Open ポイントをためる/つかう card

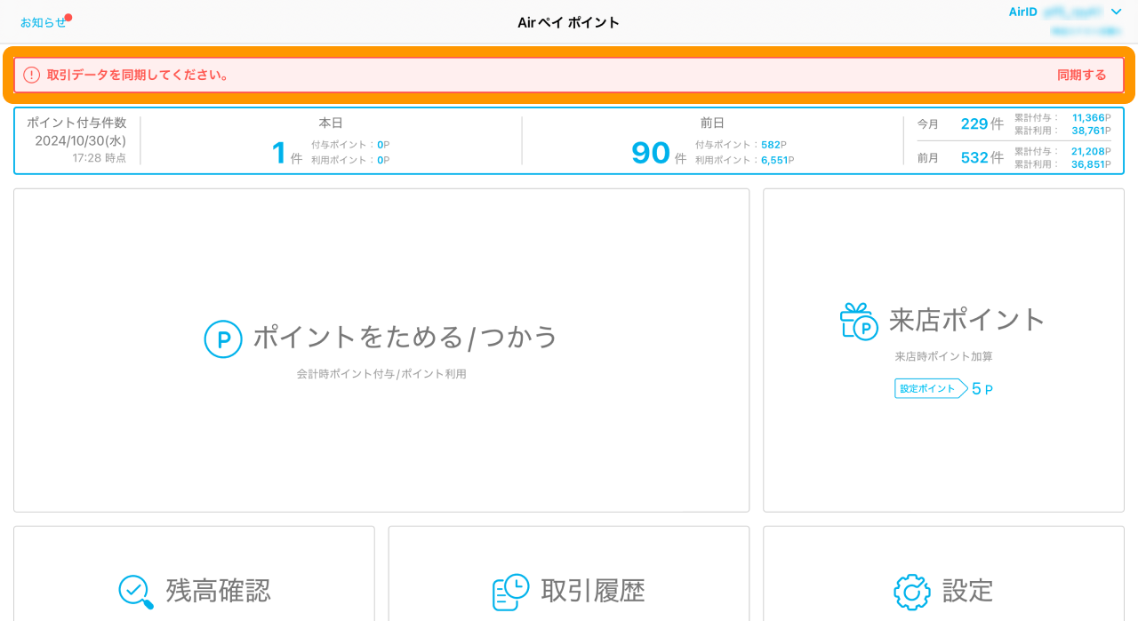[x=381, y=350]
